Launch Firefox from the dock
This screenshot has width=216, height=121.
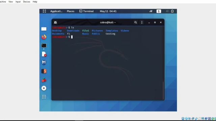coord(44,37)
